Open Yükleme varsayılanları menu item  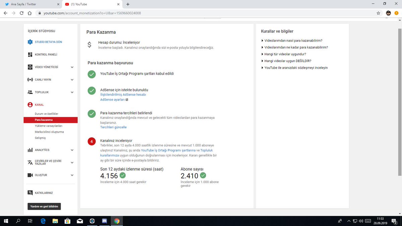[x=49, y=126]
